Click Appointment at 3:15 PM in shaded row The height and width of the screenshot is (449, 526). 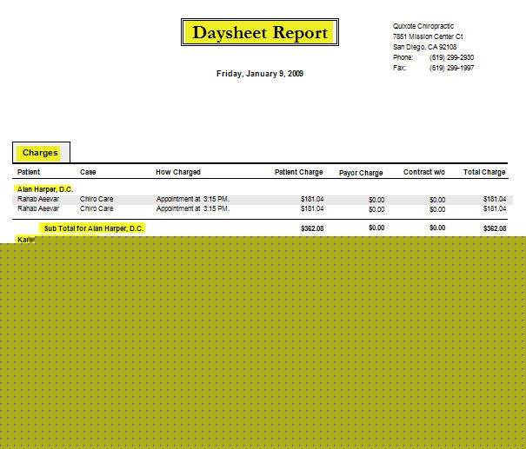click(x=193, y=199)
